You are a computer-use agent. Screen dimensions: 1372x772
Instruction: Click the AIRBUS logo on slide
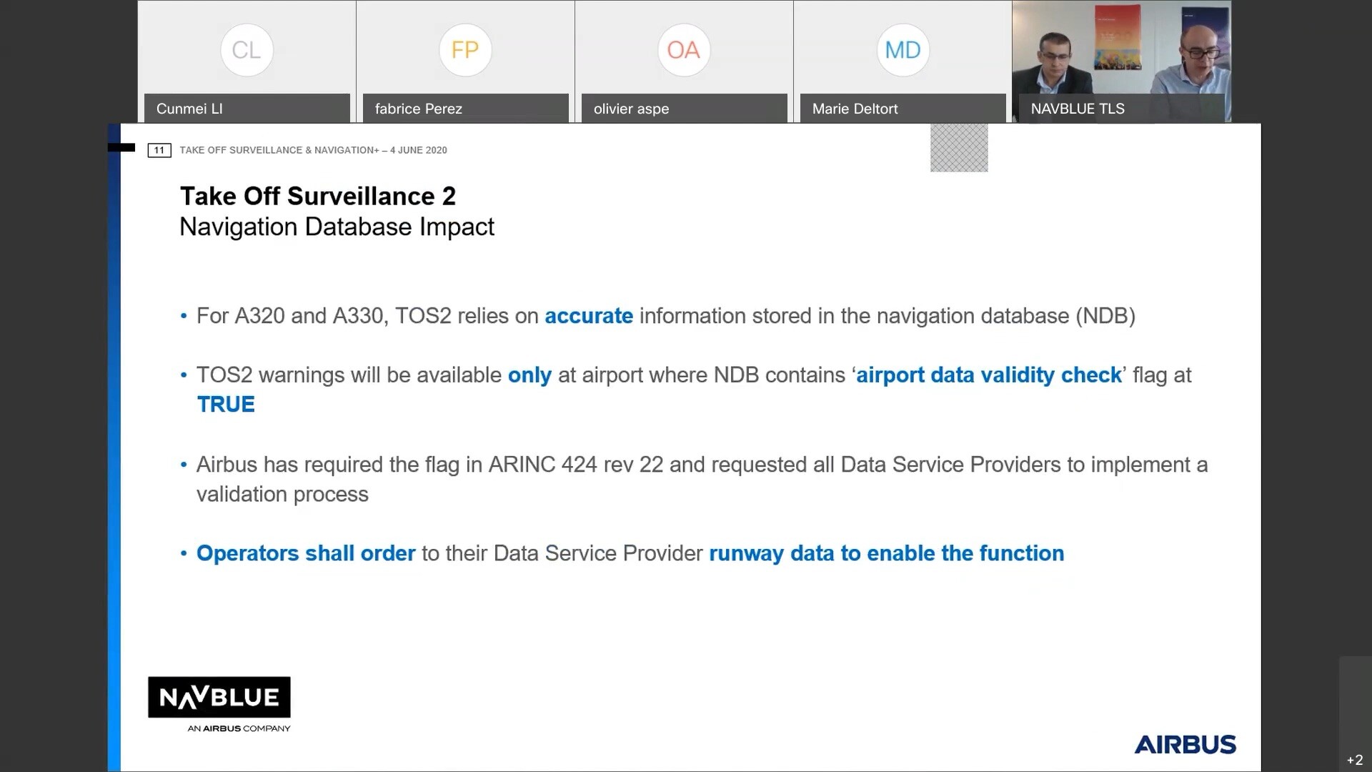click(1185, 745)
